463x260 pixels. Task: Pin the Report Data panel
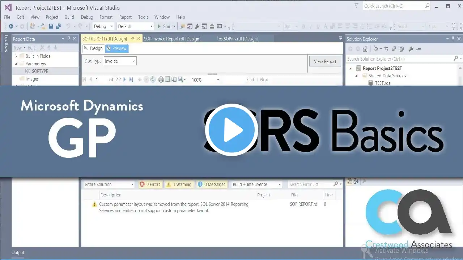68,39
